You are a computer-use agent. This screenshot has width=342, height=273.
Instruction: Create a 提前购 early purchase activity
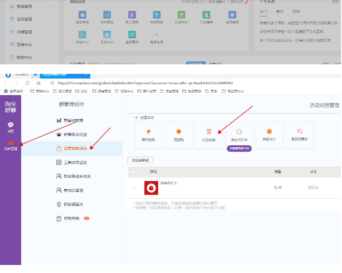pyautogui.click(x=179, y=135)
